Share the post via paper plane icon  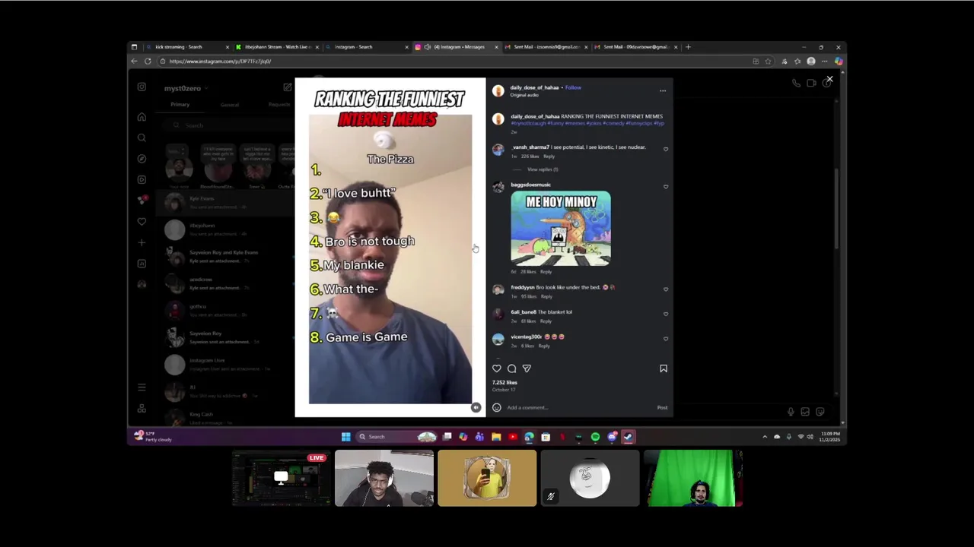(x=527, y=368)
